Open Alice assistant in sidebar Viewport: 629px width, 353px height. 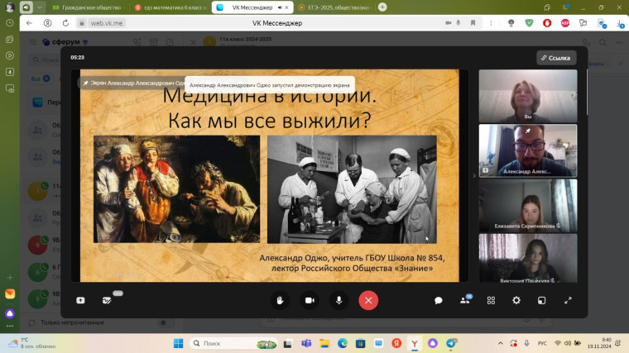[x=10, y=313]
